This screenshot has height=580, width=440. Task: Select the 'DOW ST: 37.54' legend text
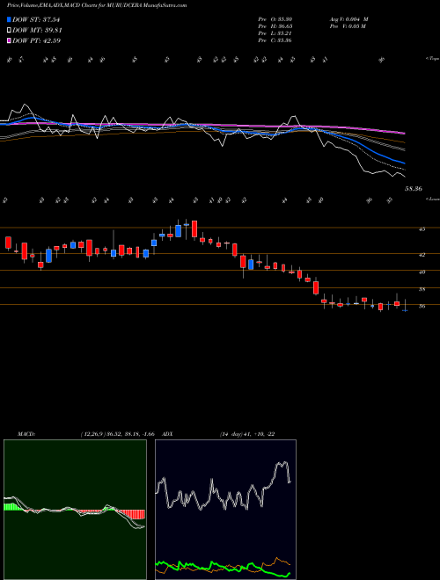(x=36, y=19)
